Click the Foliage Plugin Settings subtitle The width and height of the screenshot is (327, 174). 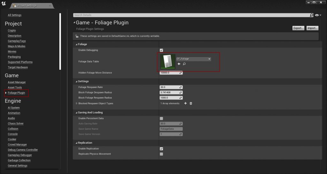point(90,29)
